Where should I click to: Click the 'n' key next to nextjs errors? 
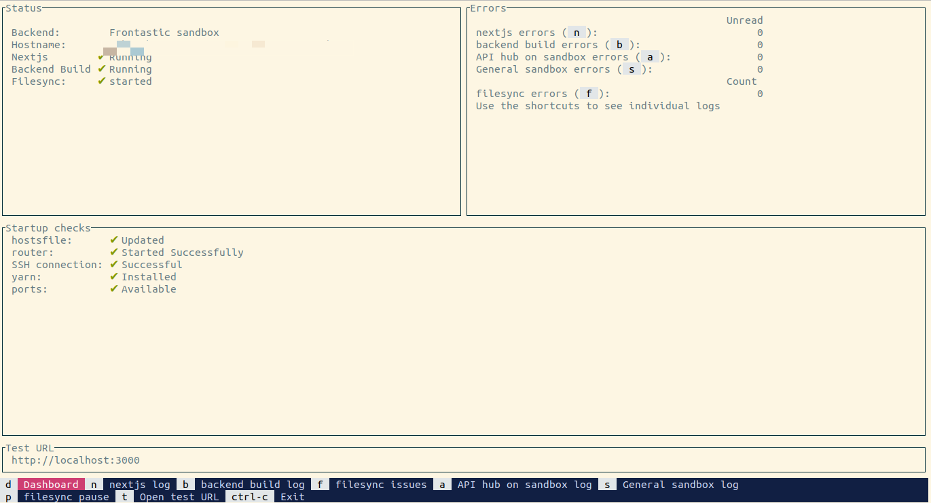tap(577, 33)
